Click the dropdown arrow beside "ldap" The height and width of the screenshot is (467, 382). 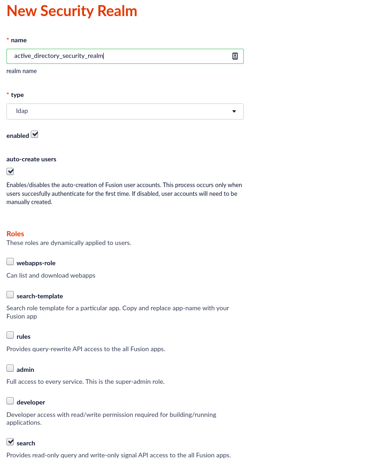234,111
